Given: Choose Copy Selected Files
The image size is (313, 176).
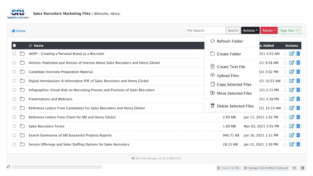Looking at the screenshot, I should click(232, 84).
